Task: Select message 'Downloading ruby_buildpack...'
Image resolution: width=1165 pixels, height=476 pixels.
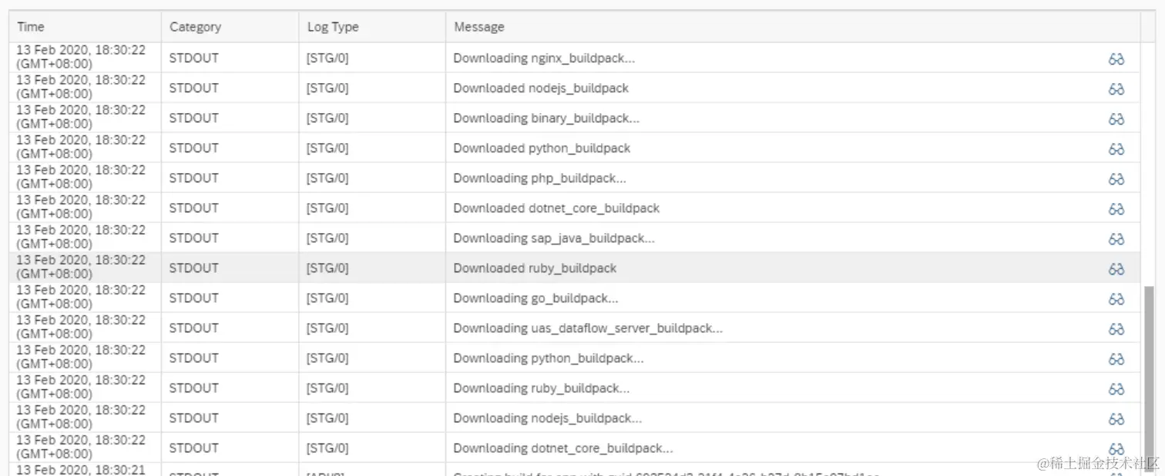Action: click(542, 388)
